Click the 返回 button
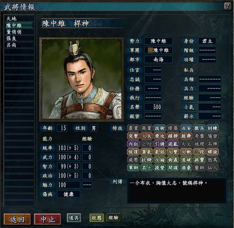Viewport: 234px width, 228px height. (x=17, y=219)
